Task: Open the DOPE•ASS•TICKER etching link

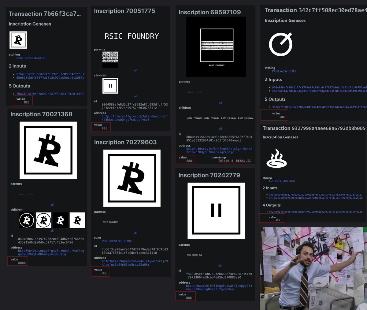Action: (x=284, y=71)
